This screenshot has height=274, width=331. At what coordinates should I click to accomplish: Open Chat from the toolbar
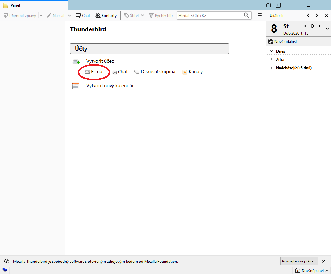click(x=83, y=16)
